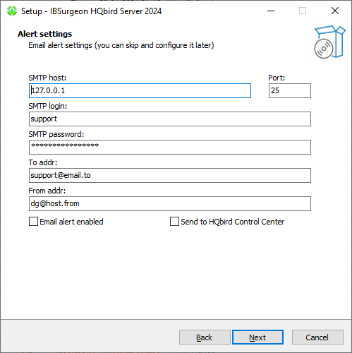352x353 pixels.
Task: Select the SMTP login field with 'support'
Action: click(170, 119)
